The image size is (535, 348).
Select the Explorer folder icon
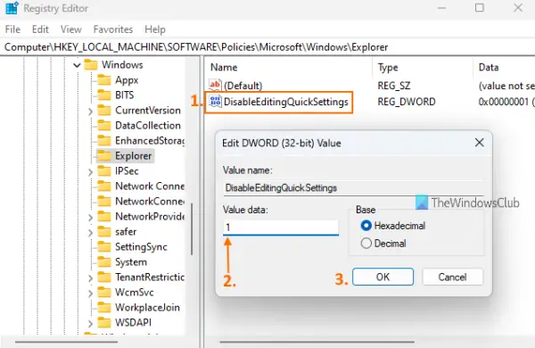coord(104,156)
